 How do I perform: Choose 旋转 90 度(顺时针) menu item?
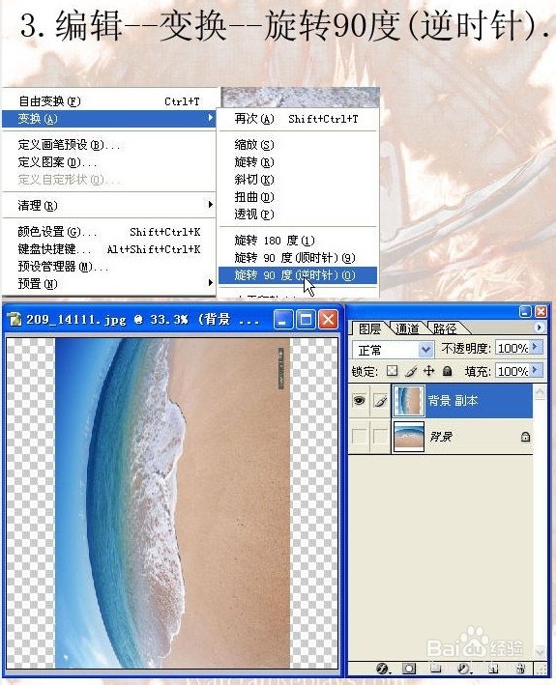click(x=297, y=258)
